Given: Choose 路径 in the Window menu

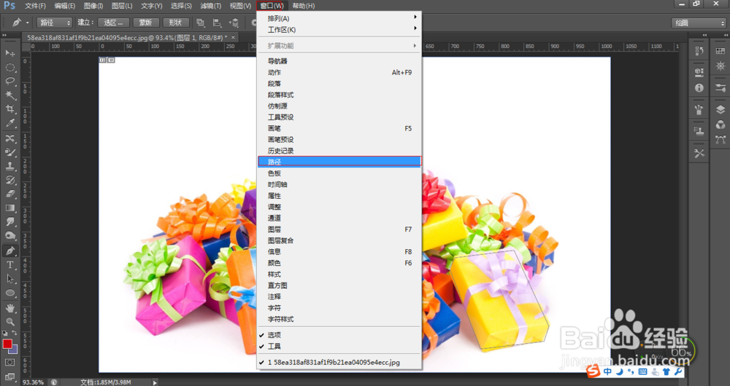Looking at the screenshot, I should click(339, 162).
